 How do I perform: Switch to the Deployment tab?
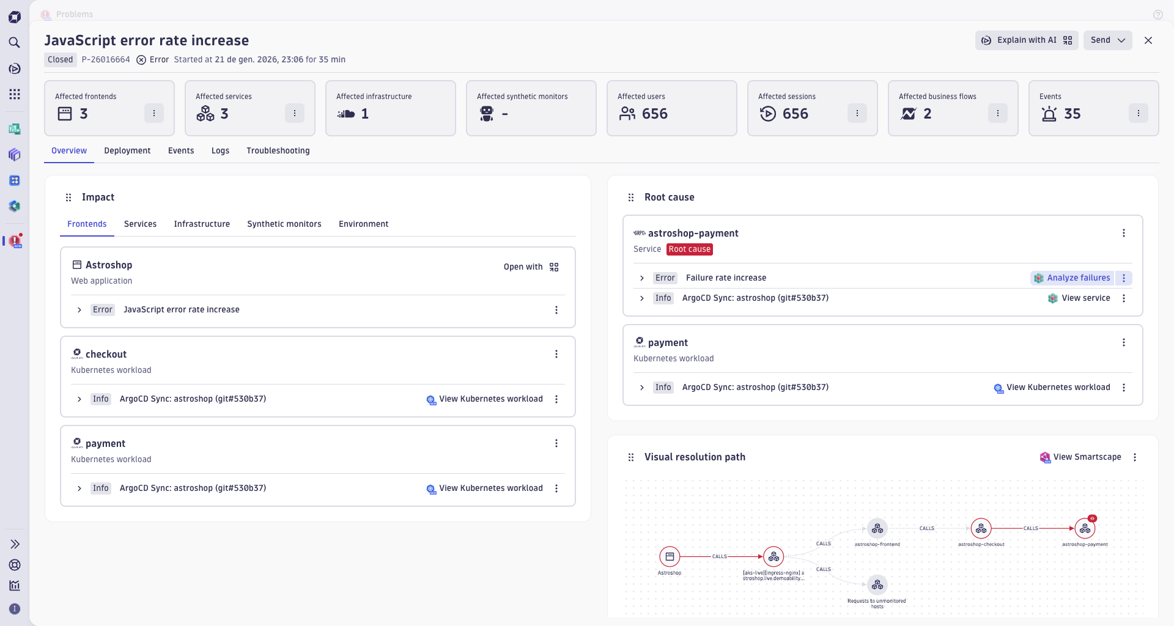coord(127,151)
